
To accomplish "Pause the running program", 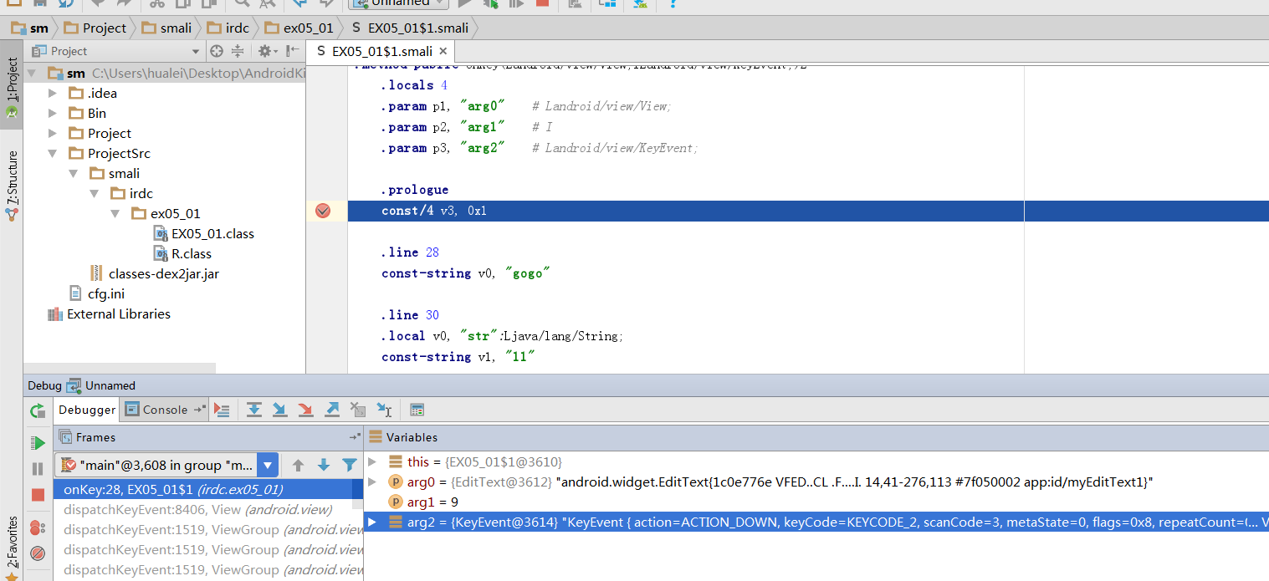I will pyautogui.click(x=38, y=469).
